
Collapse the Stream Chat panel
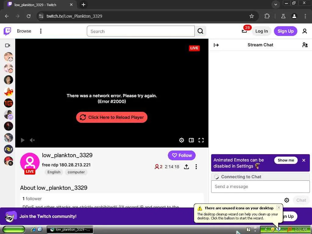coord(216,45)
